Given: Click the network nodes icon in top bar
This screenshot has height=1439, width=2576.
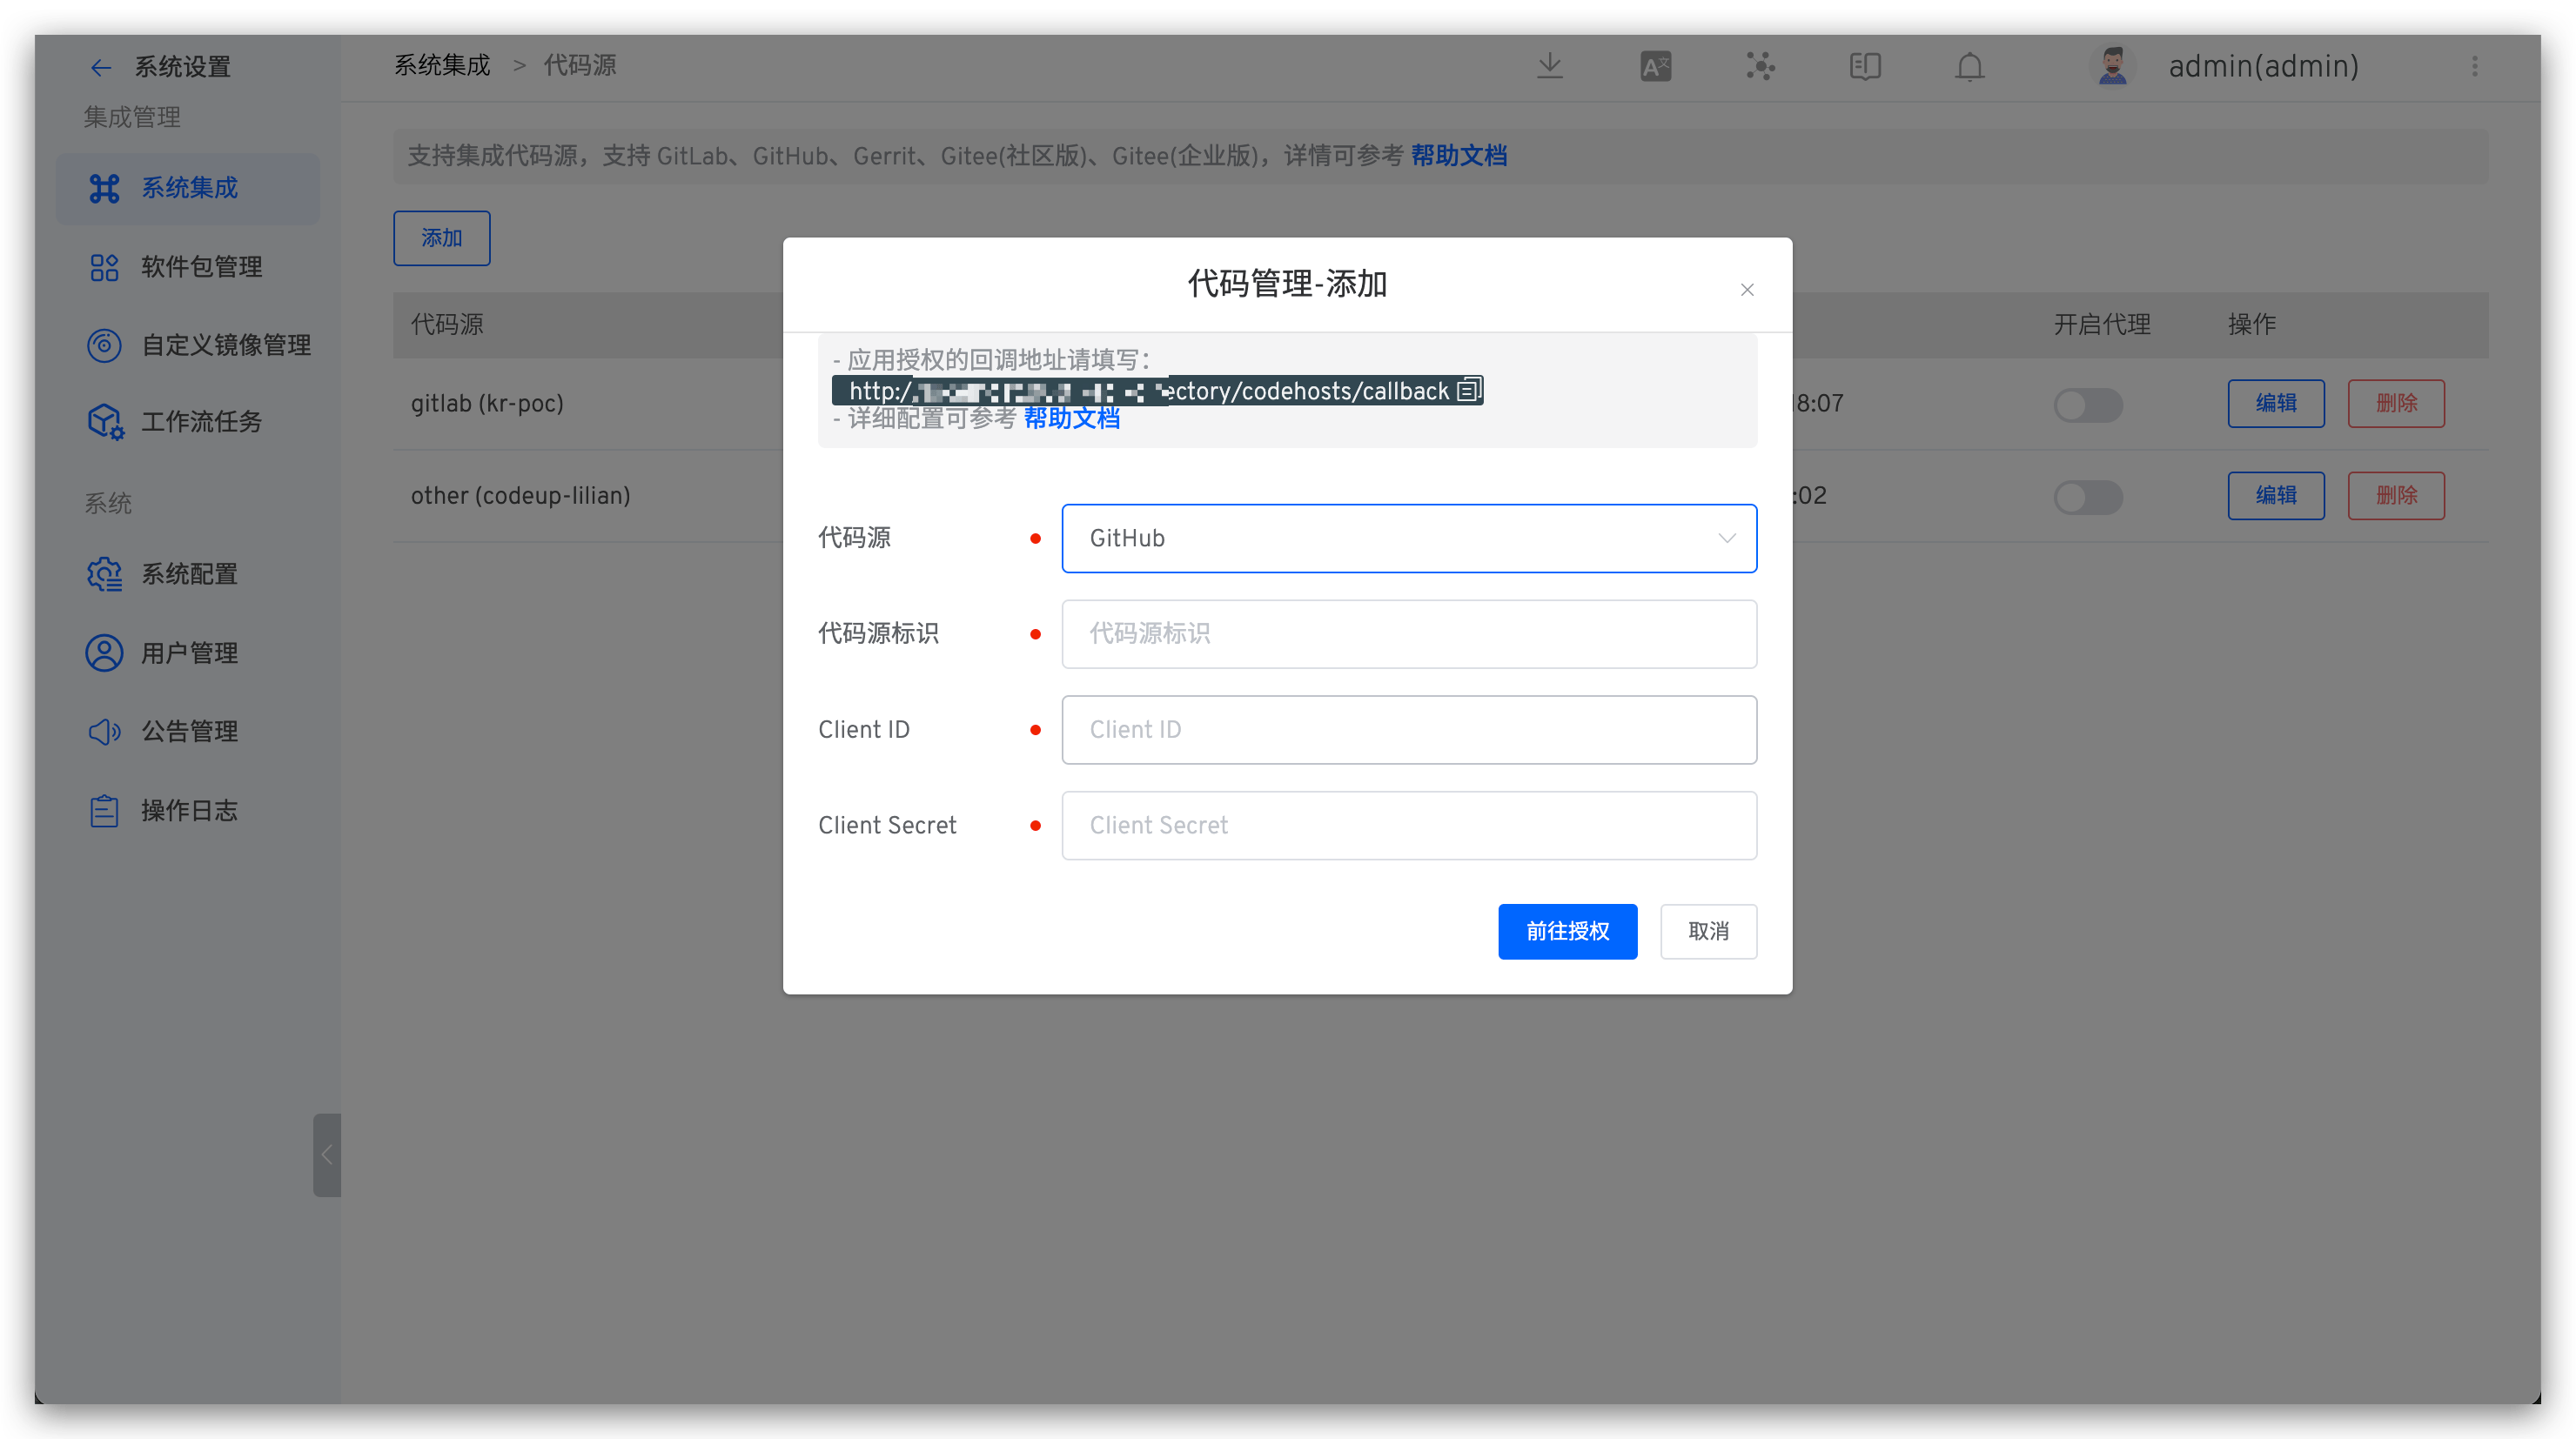Looking at the screenshot, I should [1760, 66].
